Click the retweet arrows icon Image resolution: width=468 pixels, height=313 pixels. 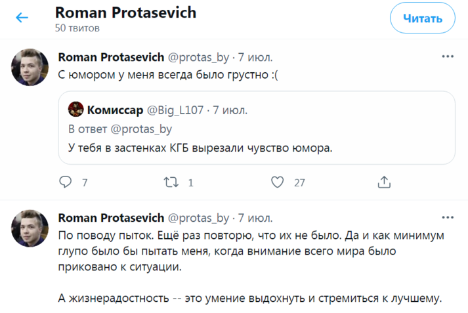171,182
